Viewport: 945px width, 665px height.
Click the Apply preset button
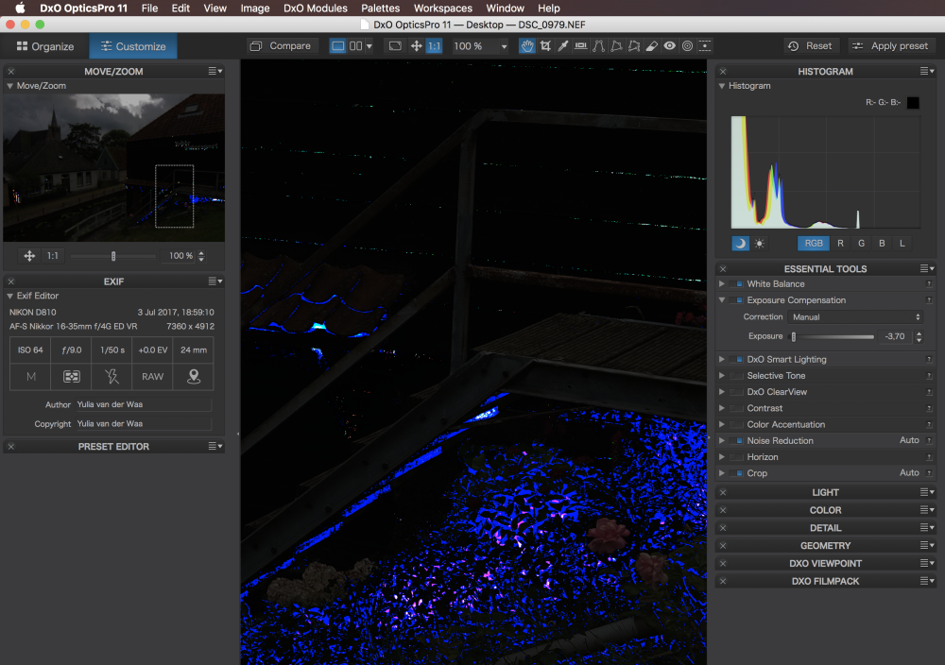point(890,46)
